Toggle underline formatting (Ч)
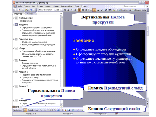Viewport: 156px width, 117px height. click(x=72, y=10)
